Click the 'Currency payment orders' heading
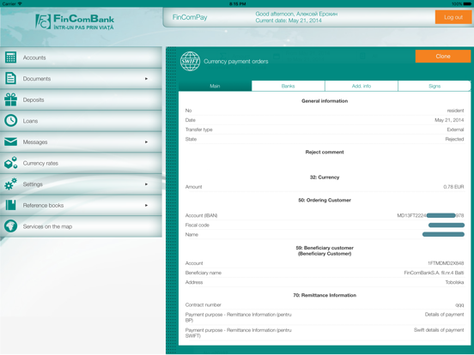The width and height of the screenshot is (474, 355). (236, 61)
